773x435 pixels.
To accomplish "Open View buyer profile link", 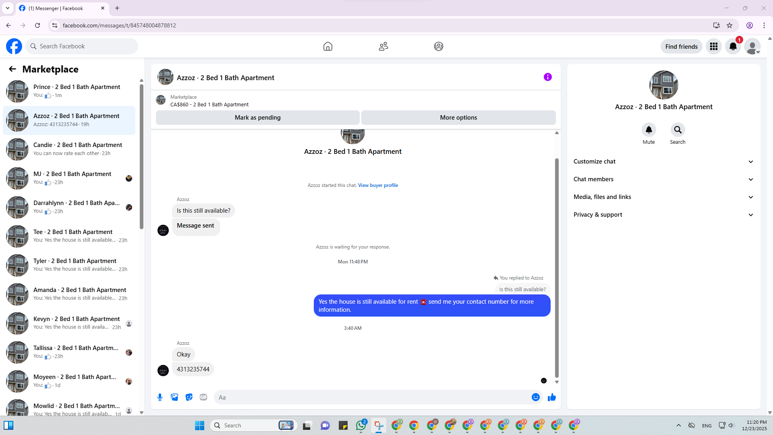I will [378, 185].
